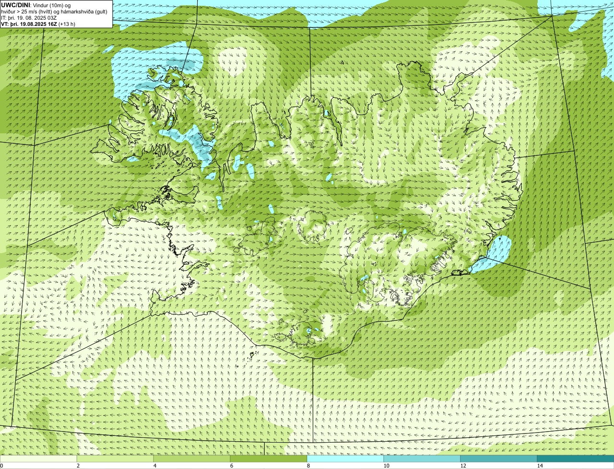Click the "IT: þri. 19. 08. 2025 03Z" line
This screenshot has height=469, width=614.
point(29,18)
